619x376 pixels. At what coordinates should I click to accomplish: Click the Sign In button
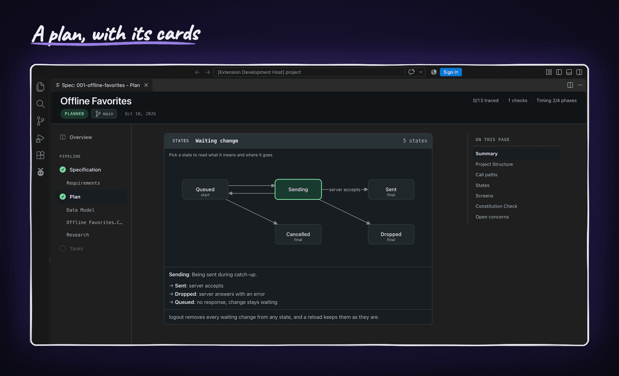click(x=451, y=72)
